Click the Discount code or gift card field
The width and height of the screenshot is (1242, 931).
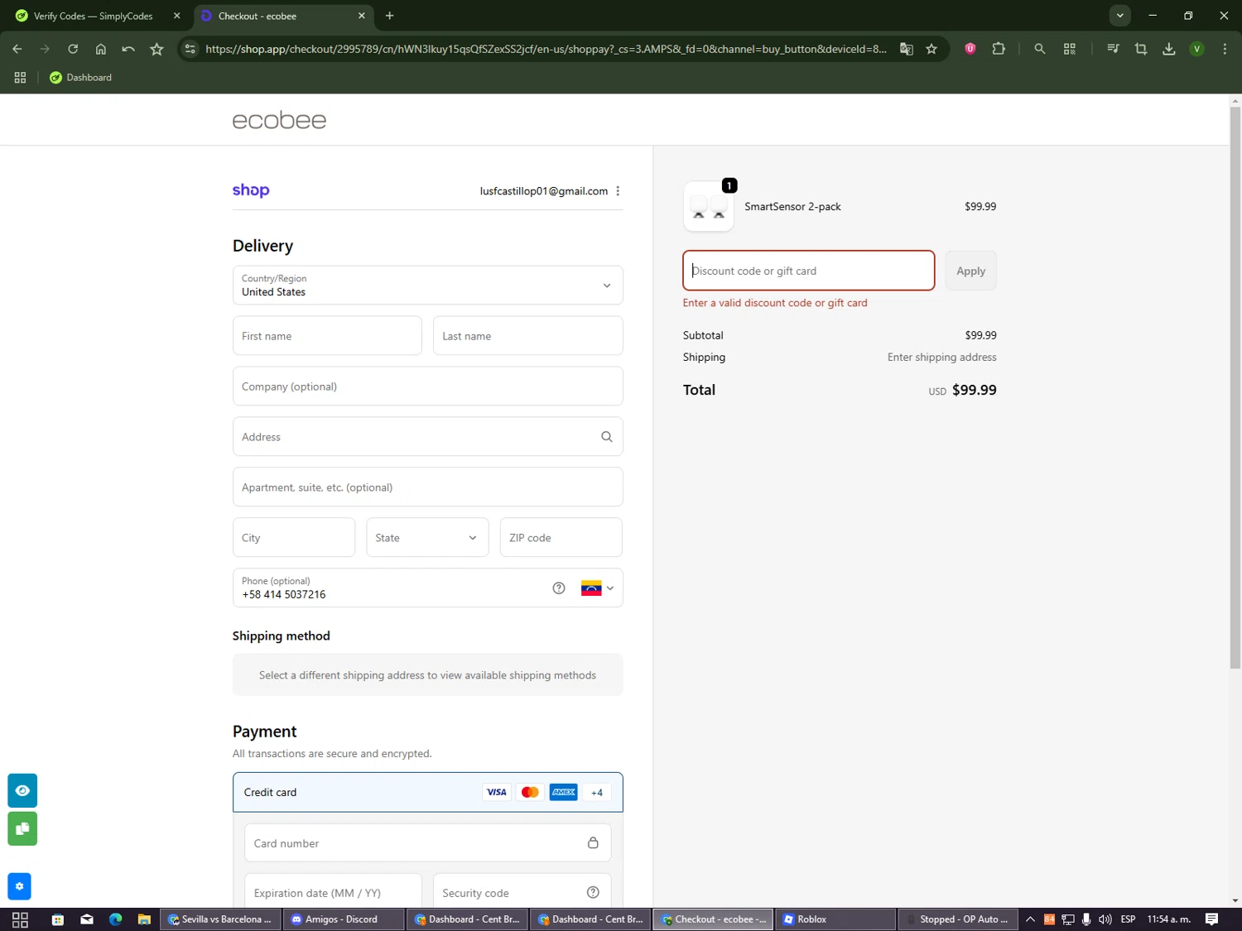pos(809,271)
